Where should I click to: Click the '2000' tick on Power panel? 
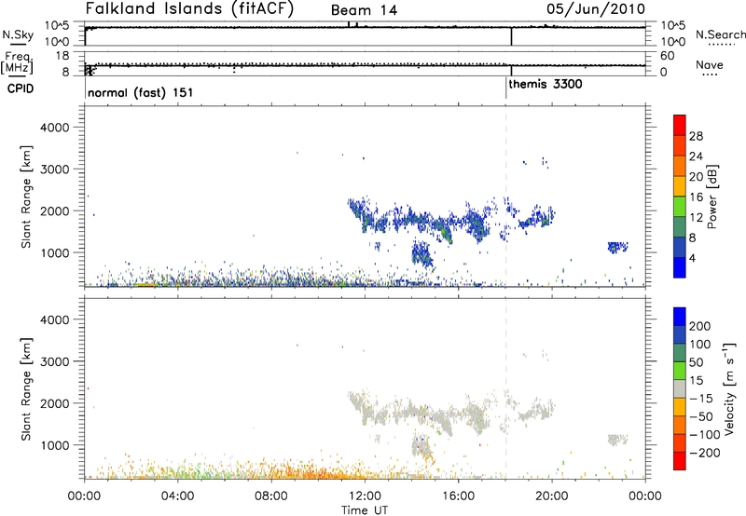[54, 210]
